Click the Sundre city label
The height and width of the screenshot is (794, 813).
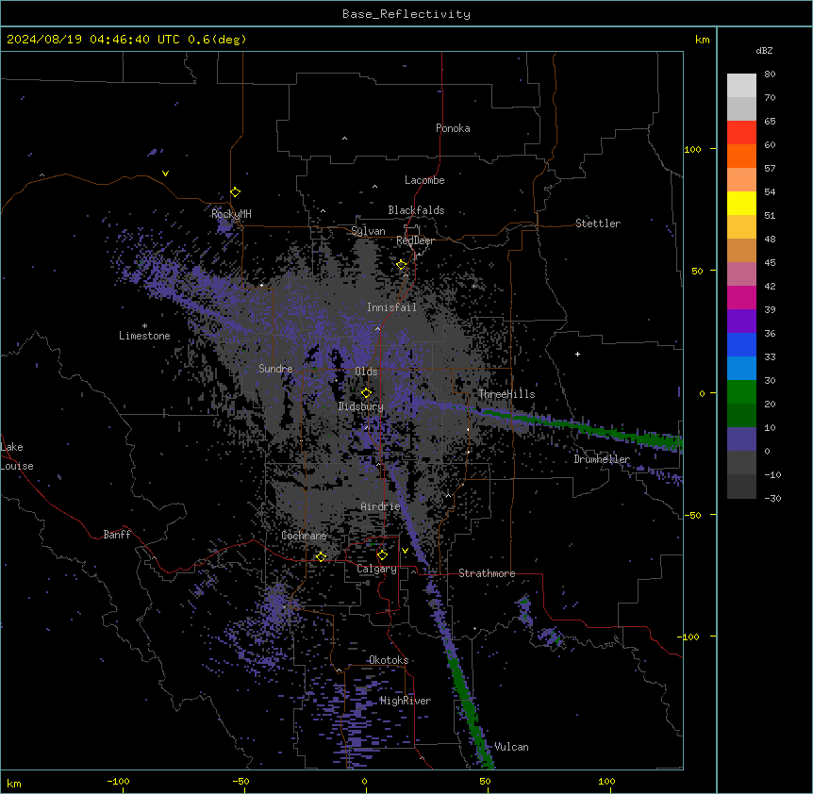[x=275, y=369]
